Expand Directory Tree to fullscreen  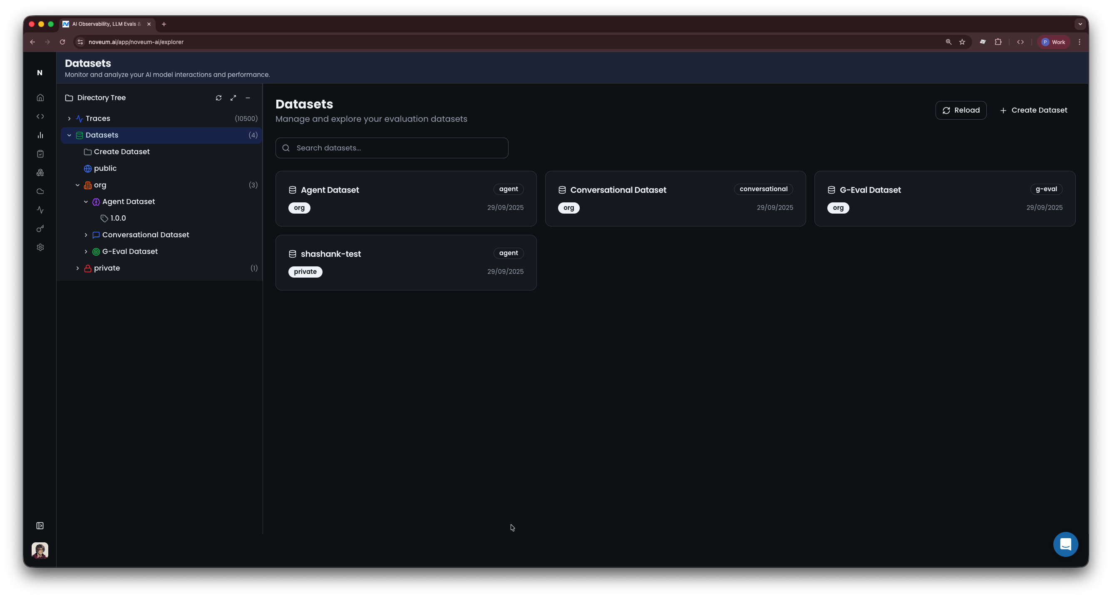point(233,98)
